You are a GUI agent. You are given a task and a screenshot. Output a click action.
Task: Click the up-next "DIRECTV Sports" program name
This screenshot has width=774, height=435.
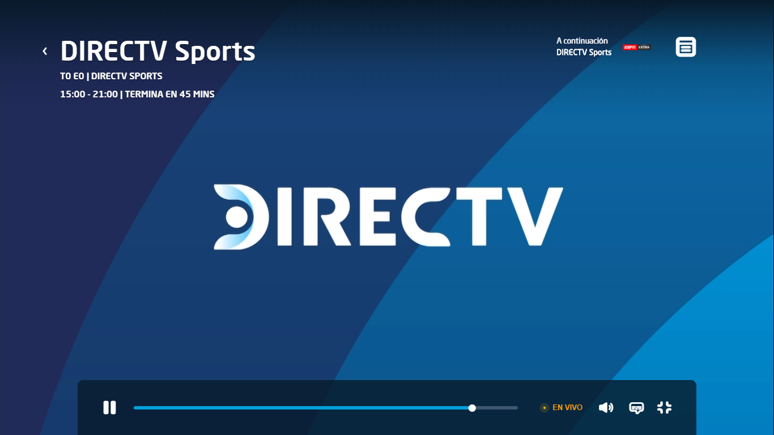pyautogui.click(x=584, y=52)
